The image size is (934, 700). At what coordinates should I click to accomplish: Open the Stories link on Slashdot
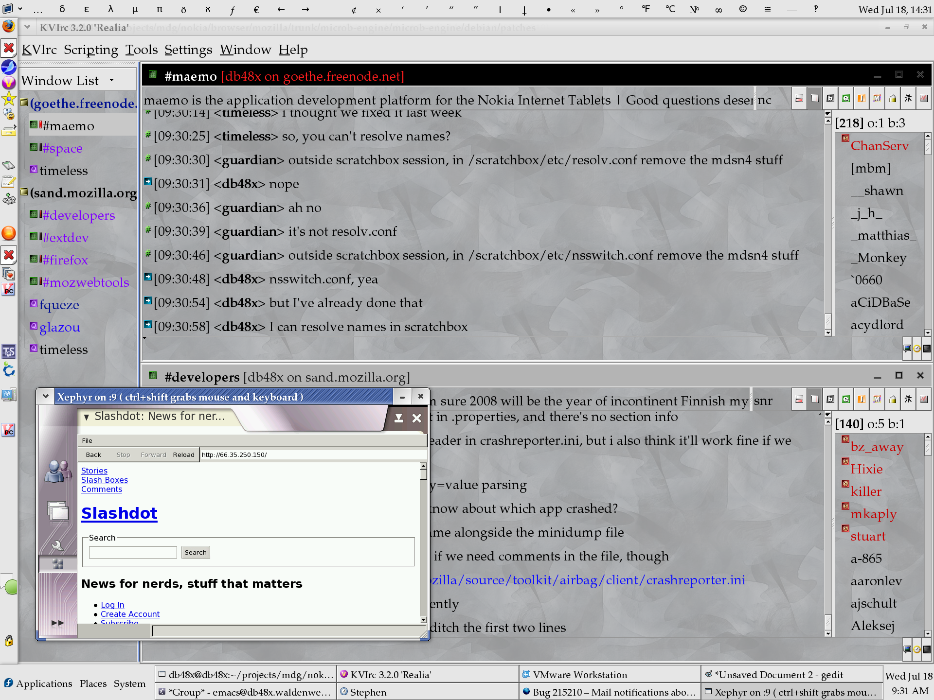(x=94, y=471)
